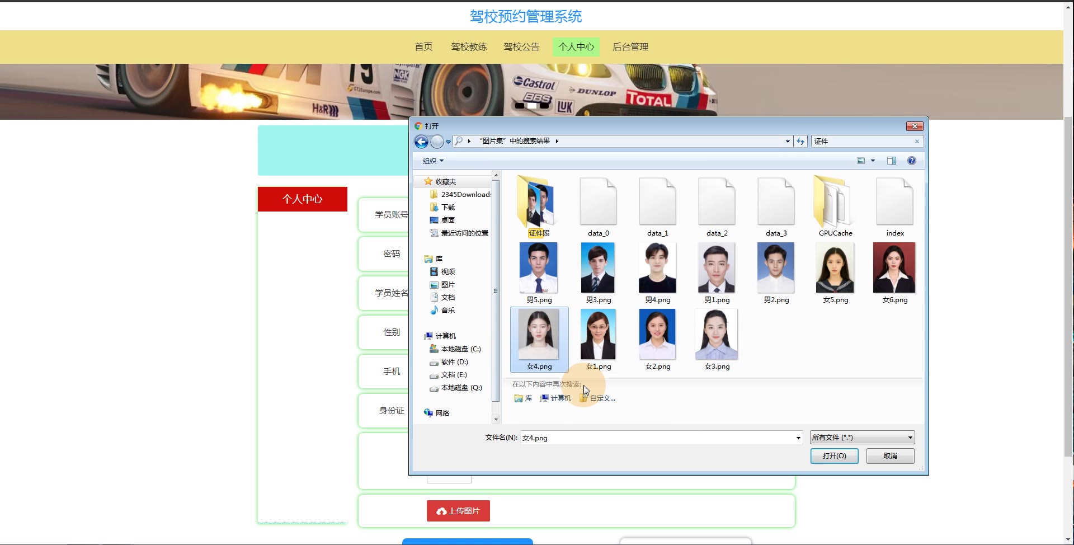Click the back navigation arrow in dialog

(x=421, y=142)
